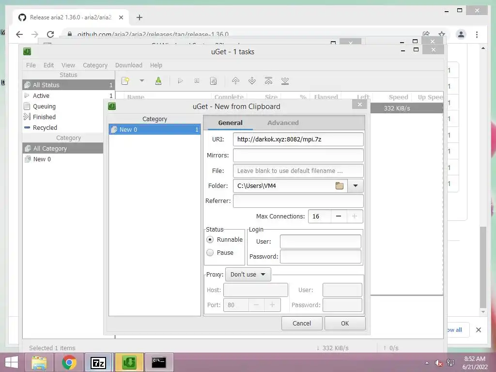Open File Explorer from taskbar
This screenshot has width=496, height=372.
pyautogui.click(x=39, y=362)
